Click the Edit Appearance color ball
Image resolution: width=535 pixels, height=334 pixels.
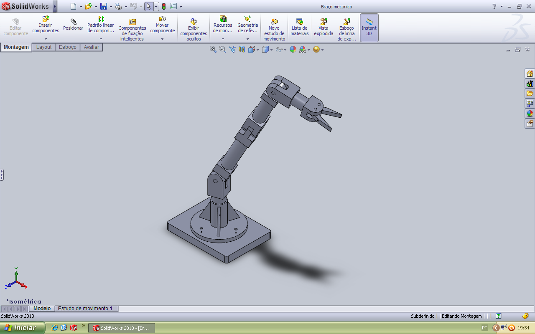pos(293,49)
